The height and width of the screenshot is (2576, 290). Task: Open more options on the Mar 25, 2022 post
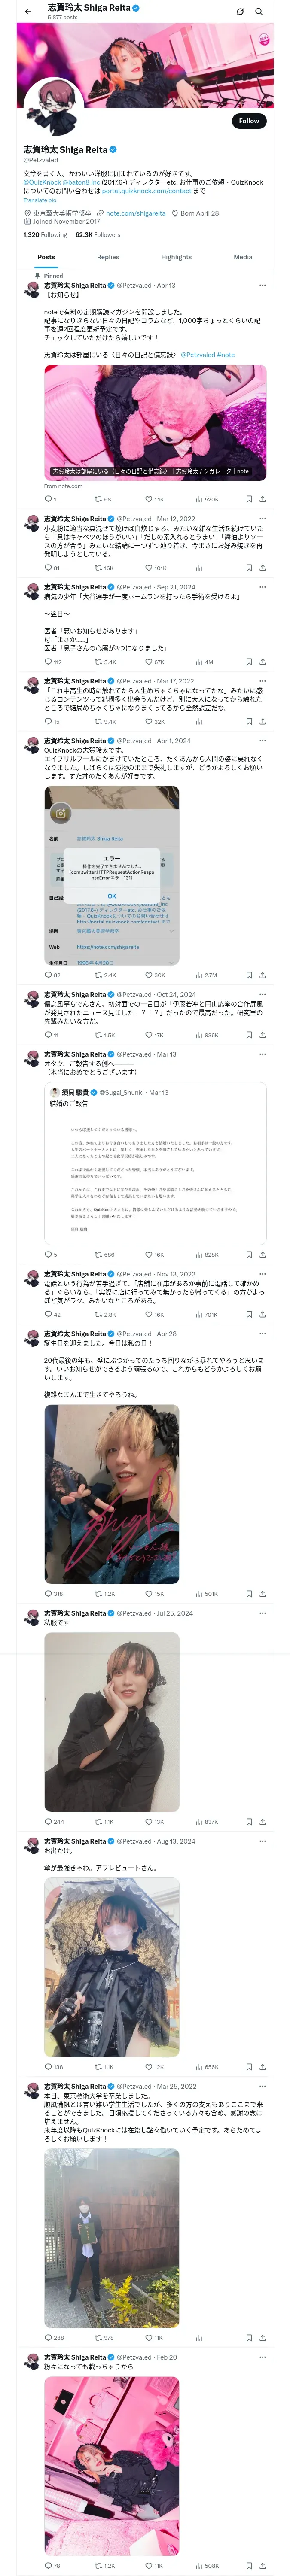(x=262, y=2086)
